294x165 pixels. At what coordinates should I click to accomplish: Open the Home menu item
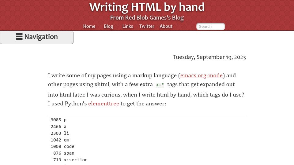pyautogui.click(x=89, y=26)
